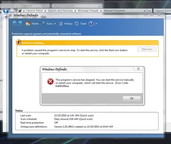The height and width of the screenshot is (144, 171).
Task: Click the breadcrumb arrow after Windows Firewall
Action: click(101, 11)
